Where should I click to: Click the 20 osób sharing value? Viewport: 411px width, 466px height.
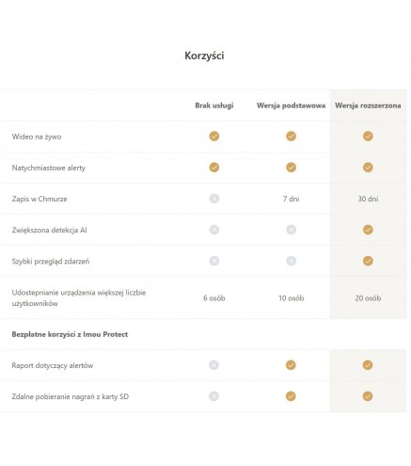click(368, 298)
